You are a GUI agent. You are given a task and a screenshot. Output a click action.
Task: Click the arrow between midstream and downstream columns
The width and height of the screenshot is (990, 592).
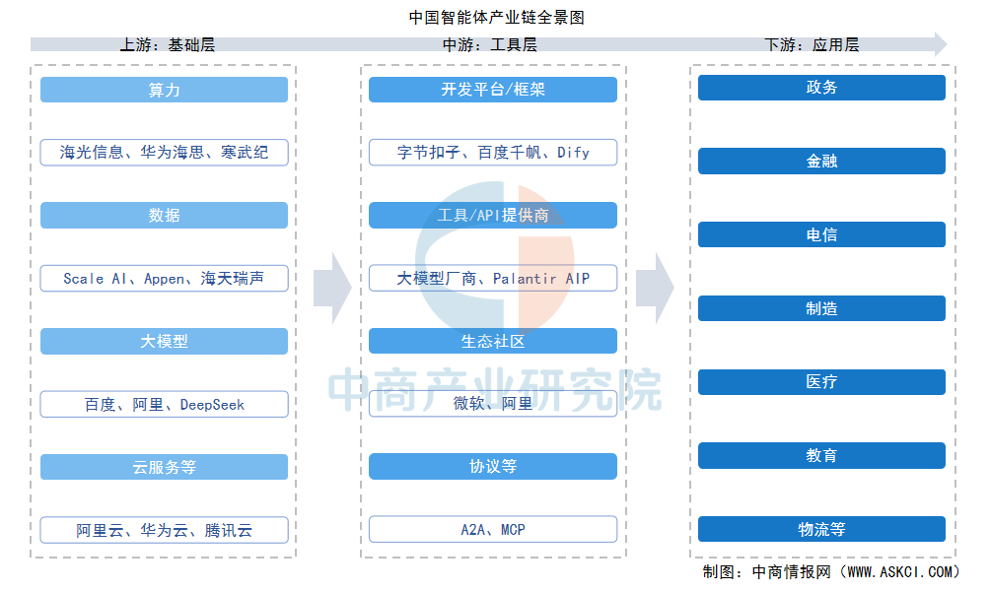point(654,288)
